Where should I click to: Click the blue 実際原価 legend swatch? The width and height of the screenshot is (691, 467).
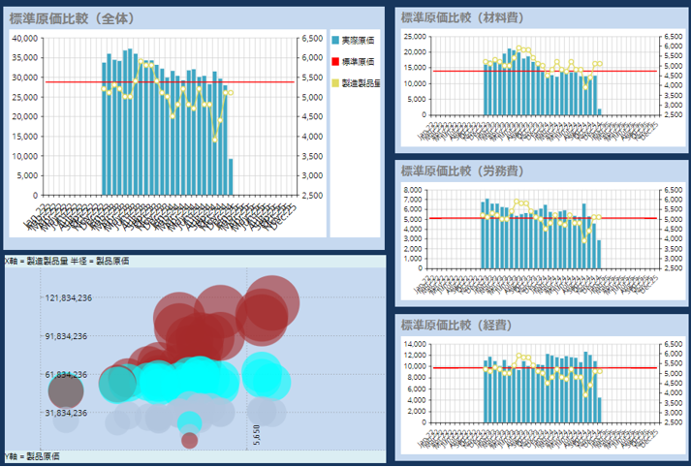[335, 40]
